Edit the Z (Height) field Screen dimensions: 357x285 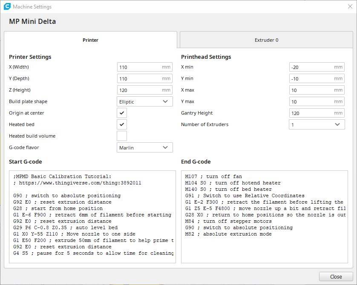pos(144,90)
